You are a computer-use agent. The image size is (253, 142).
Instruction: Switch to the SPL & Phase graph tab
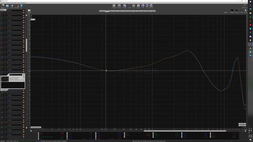coord(102,11)
